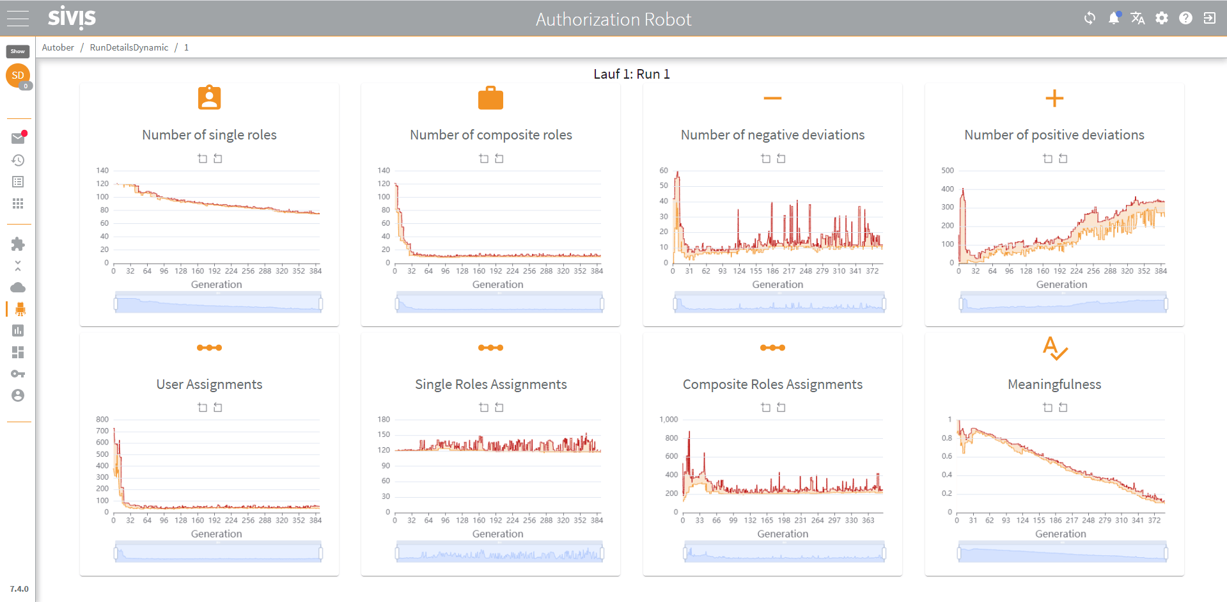Viewport: 1227px width, 602px height.
Task: Go to Autober breadcrumb link
Action: pyautogui.click(x=58, y=47)
